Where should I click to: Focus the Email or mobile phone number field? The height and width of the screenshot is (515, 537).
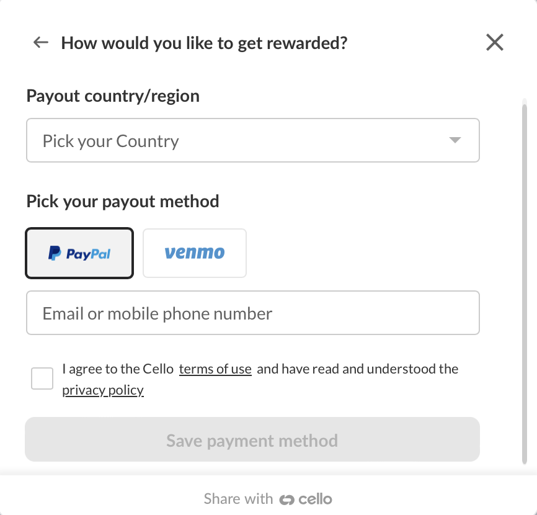253,313
